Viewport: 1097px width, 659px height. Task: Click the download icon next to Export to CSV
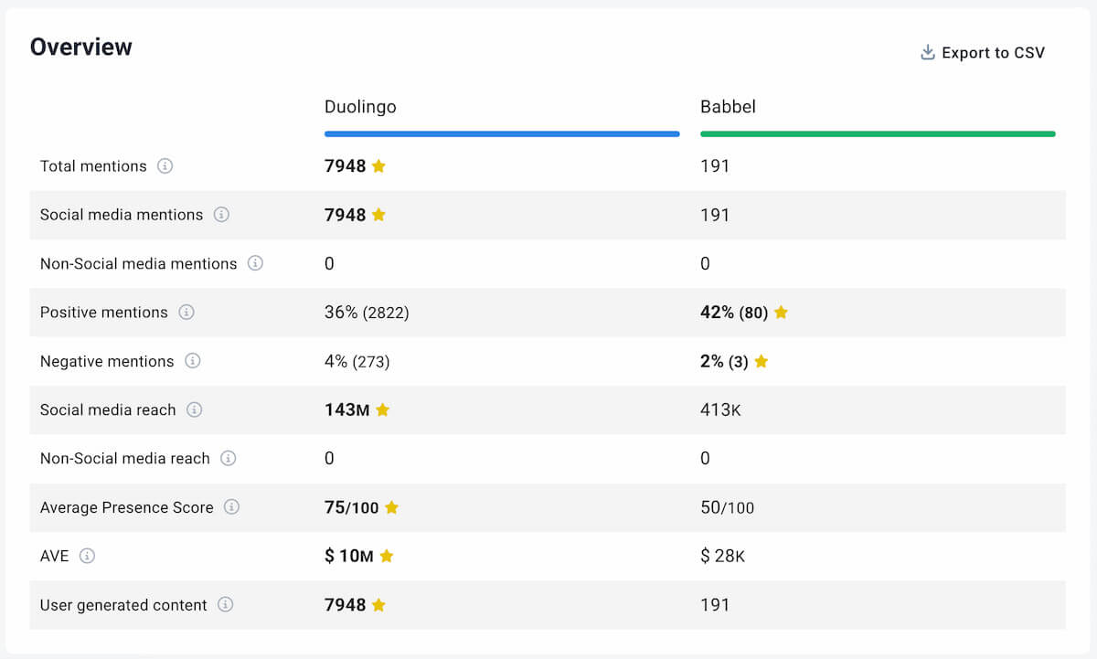tap(926, 52)
